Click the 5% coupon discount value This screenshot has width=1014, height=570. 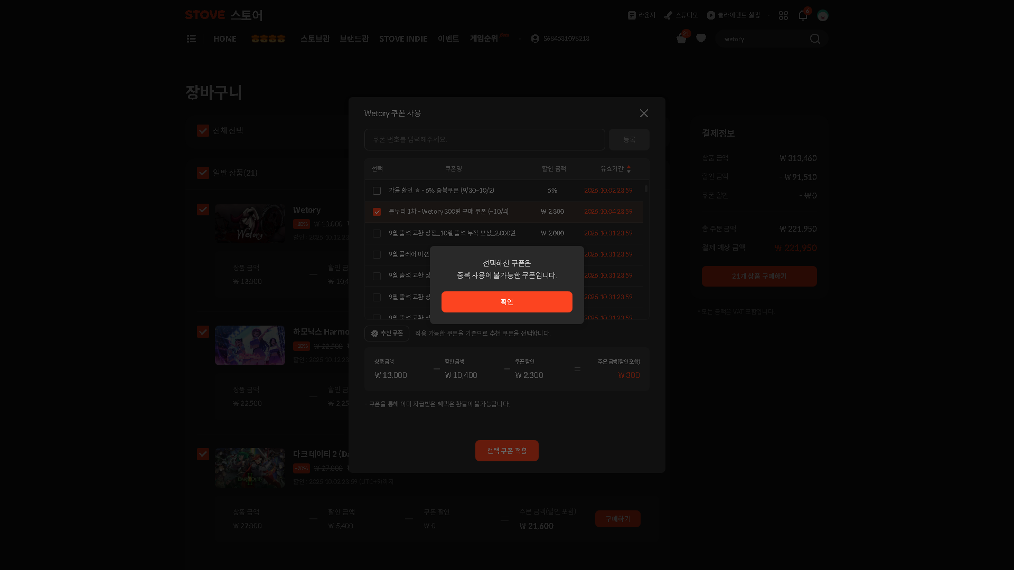[x=552, y=191]
